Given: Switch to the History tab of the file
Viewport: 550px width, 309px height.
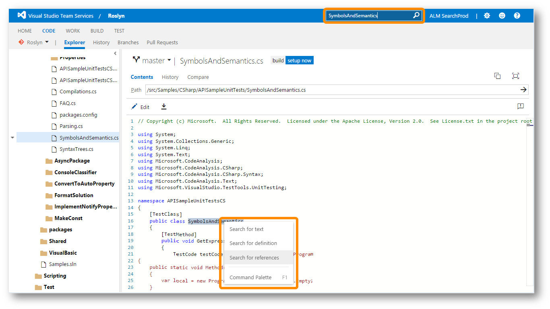Looking at the screenshot, I should (x=170, y=77).
